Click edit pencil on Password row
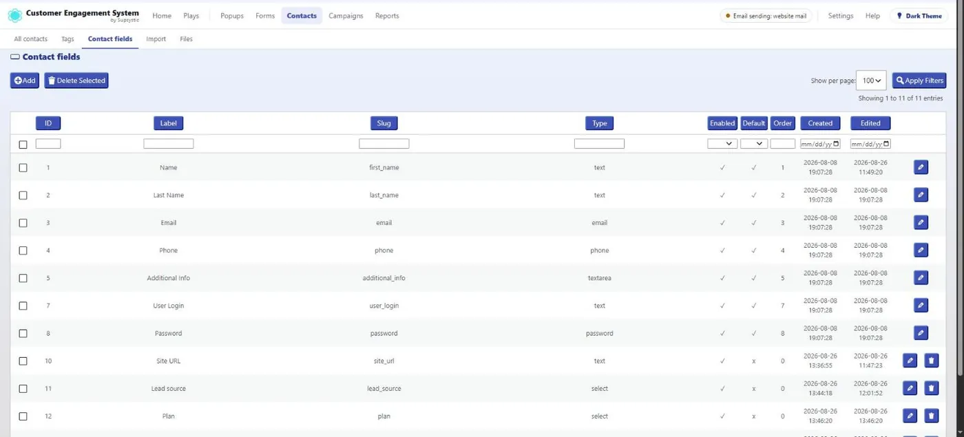This screenshot has height=437, width=964. pos(921,332)
